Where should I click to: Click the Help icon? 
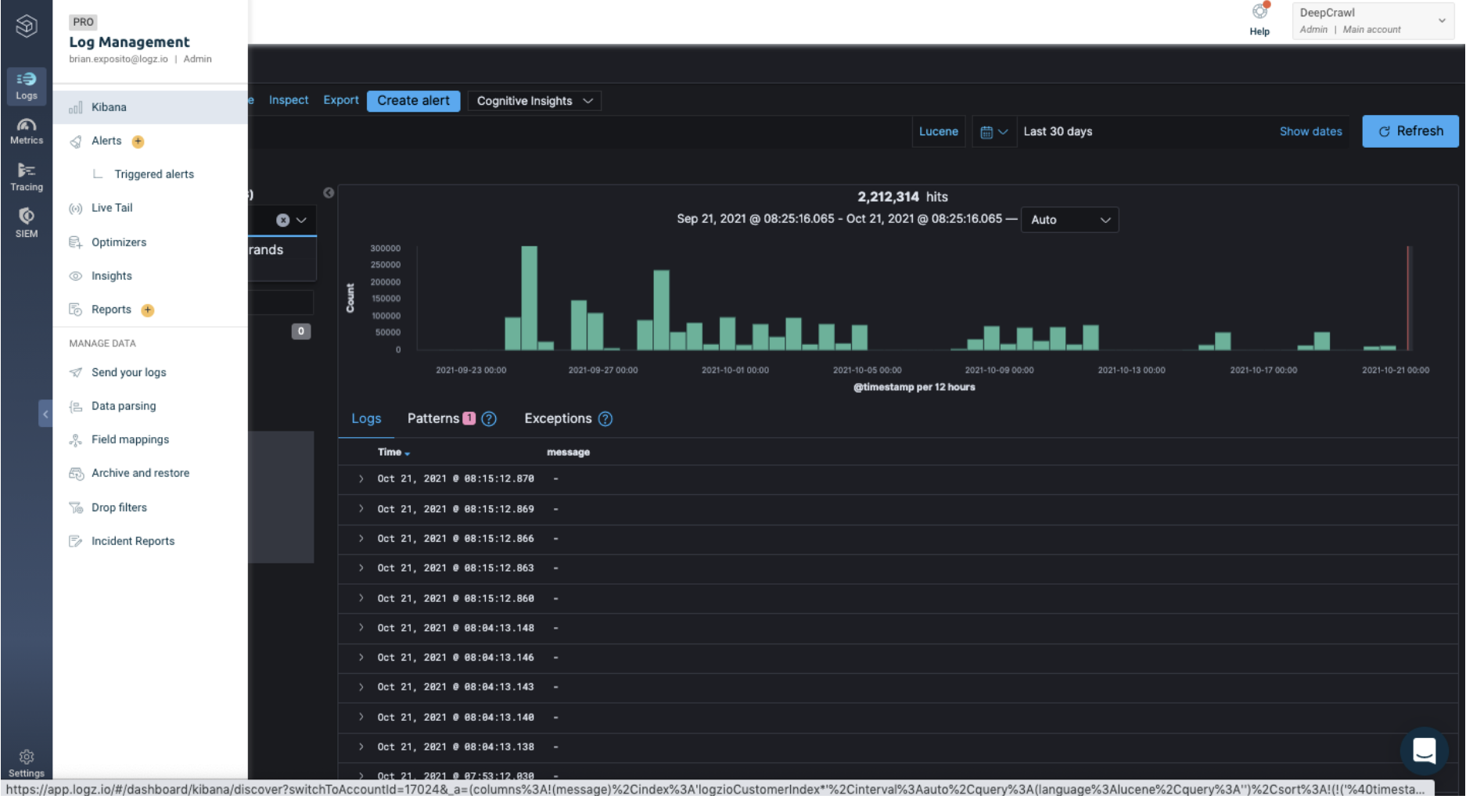[1259, 12]
